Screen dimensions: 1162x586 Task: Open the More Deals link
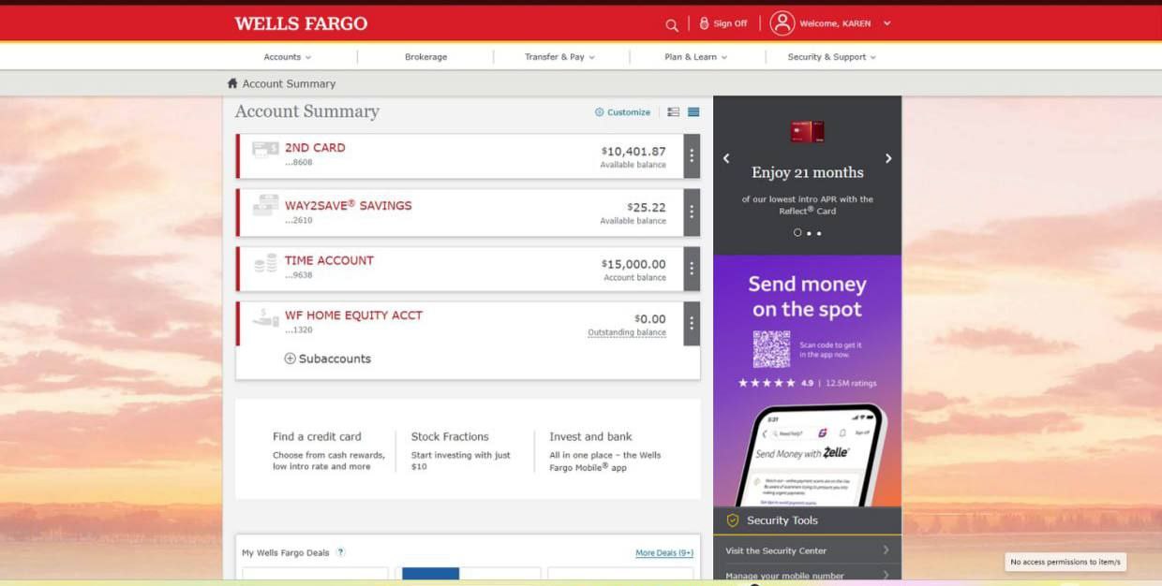(663, 553)
